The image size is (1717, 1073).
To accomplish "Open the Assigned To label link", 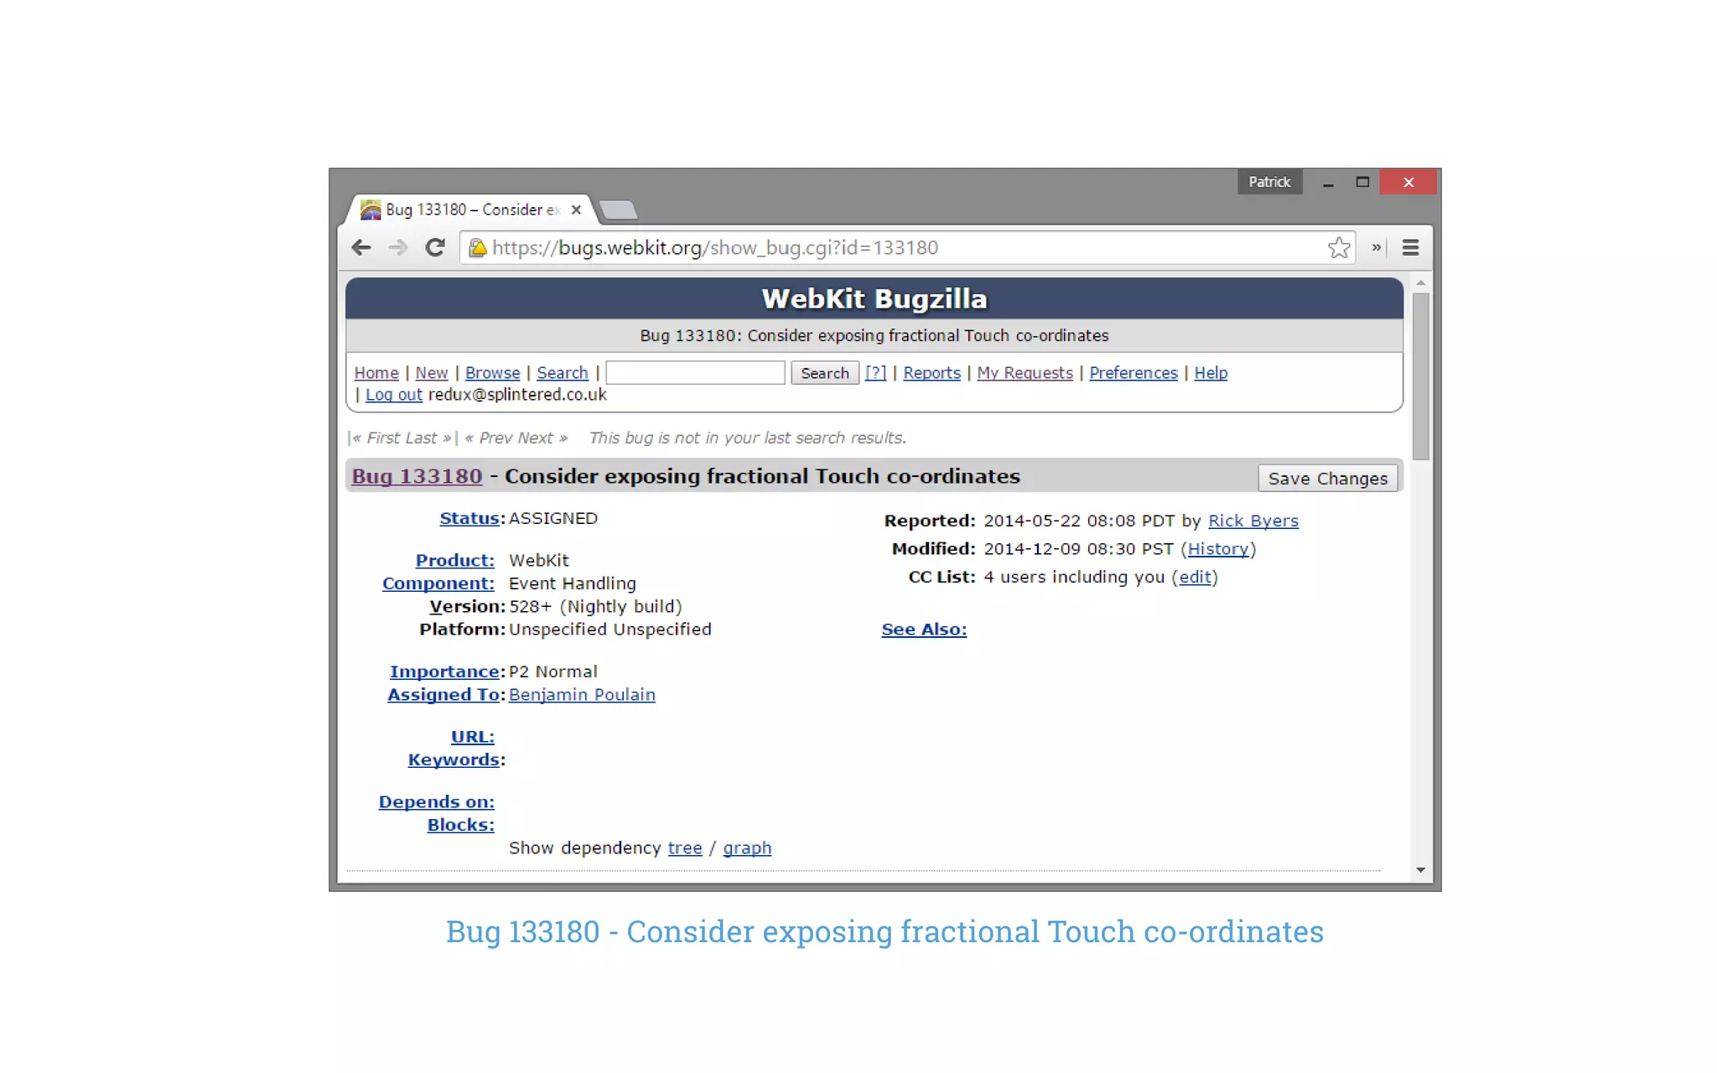I will [x=444, y=695].
